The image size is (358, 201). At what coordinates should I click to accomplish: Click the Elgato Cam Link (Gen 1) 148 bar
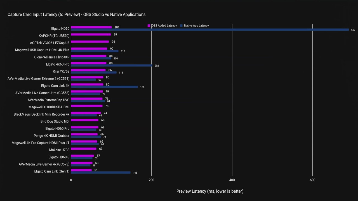(x=101, y=173)
